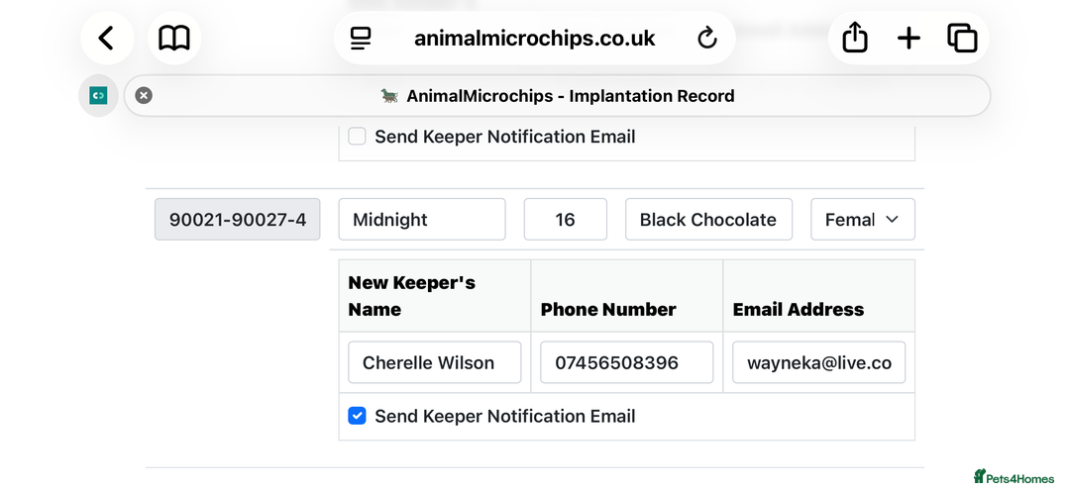Edit the Midnight pet name field
The width and height of the screenshot is (1070, 492).
click(421, 220)
